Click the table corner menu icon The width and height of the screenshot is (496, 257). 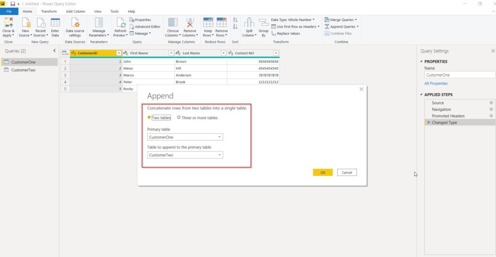pyautogui.click(x=65, y=53)
